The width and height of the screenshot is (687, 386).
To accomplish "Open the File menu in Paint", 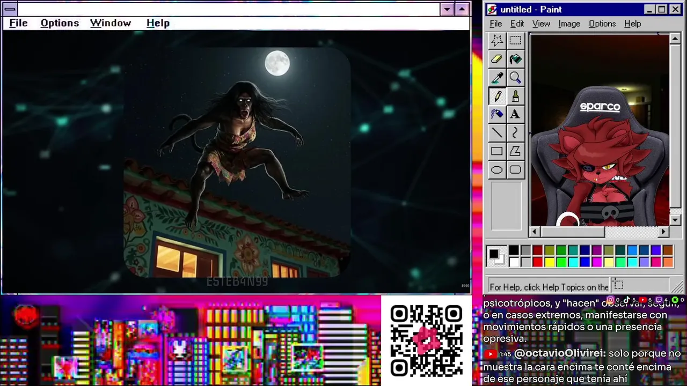I will (496, 24).
